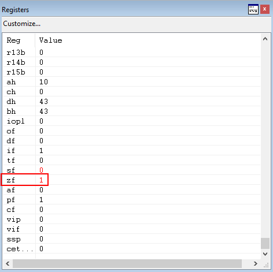Click the r13b register row
Viewport: 273px width, 272px height.
[131, 53]
